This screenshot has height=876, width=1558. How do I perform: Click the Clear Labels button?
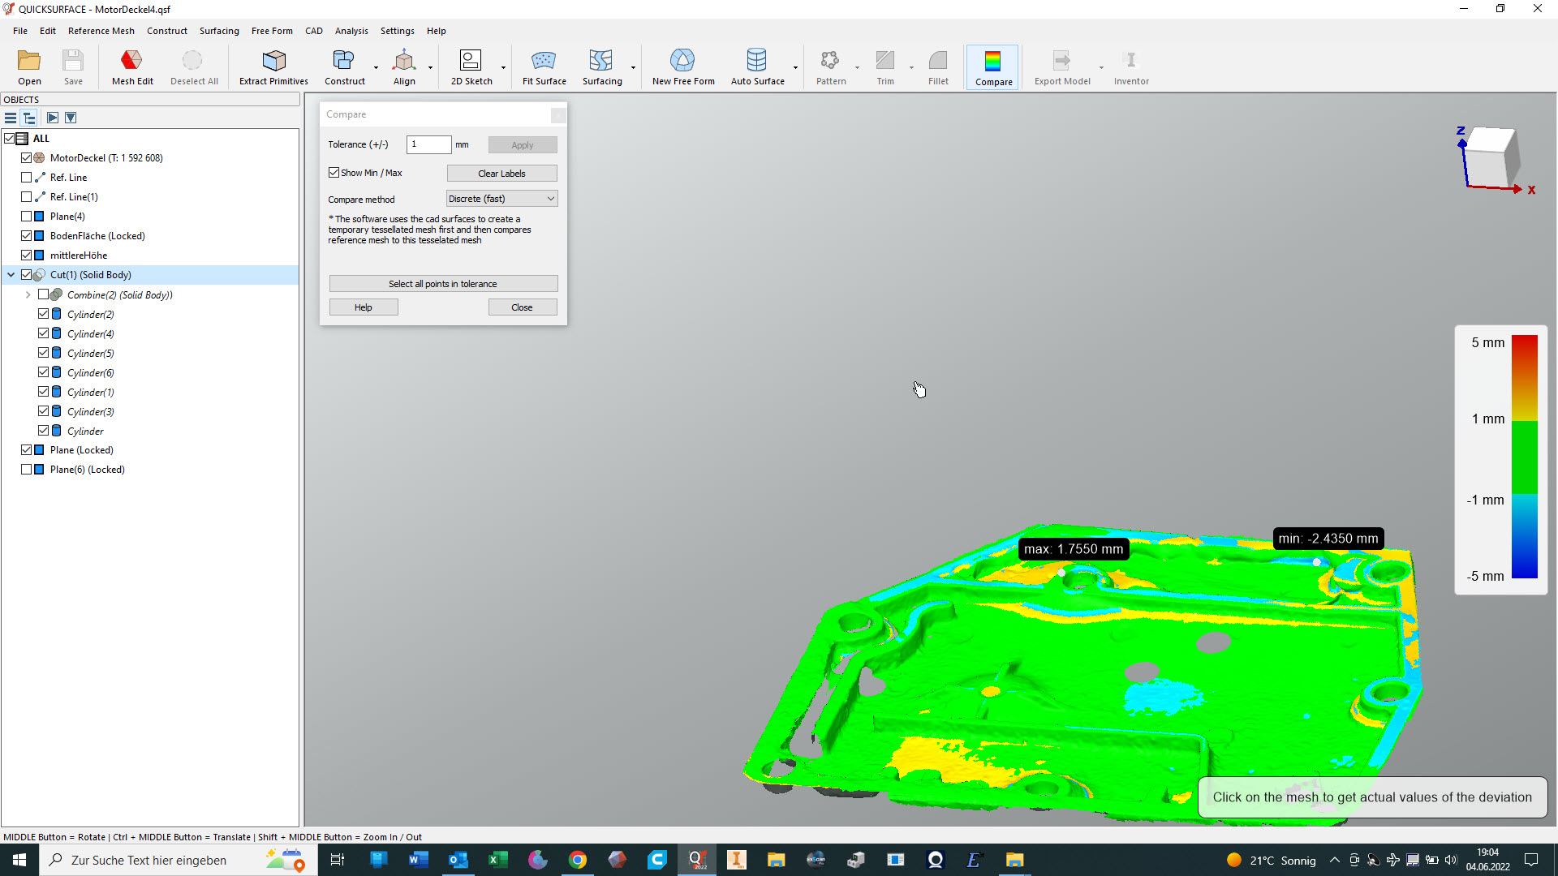[x=501, y=174]
